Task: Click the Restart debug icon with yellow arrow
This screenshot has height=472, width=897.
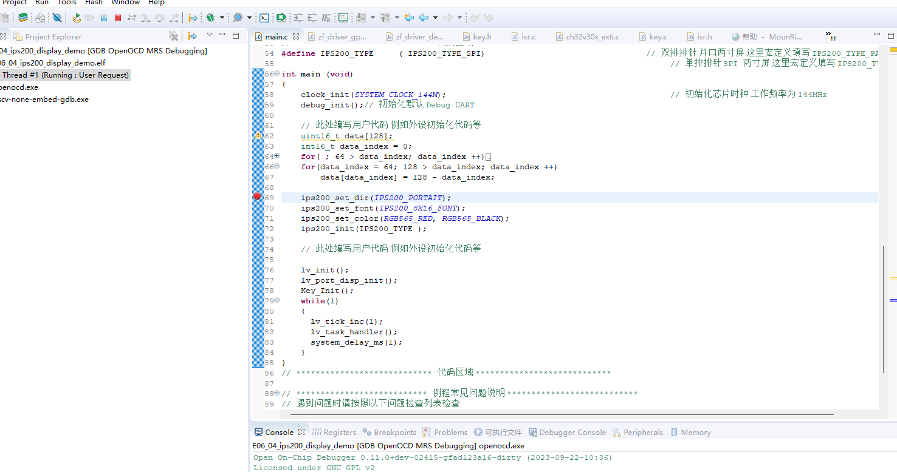Action: pos(76,18)
